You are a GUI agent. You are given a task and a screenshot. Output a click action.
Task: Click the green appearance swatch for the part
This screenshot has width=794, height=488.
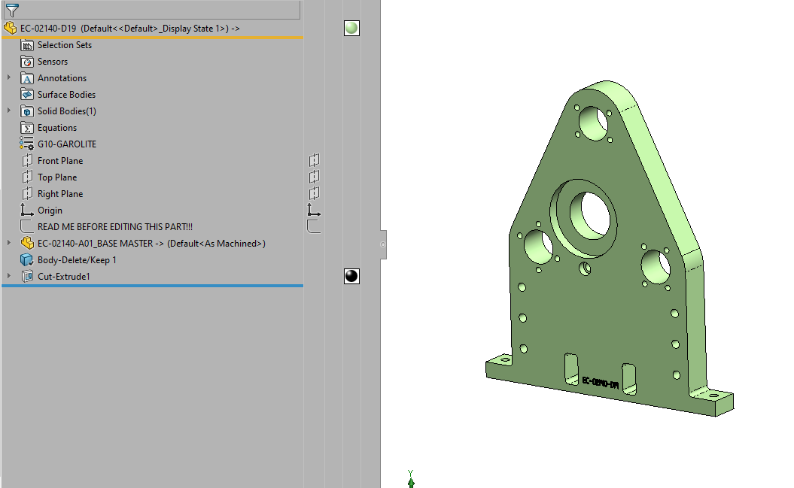351,29
